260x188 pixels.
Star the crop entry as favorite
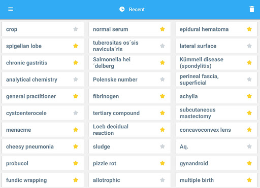point(76,29)
